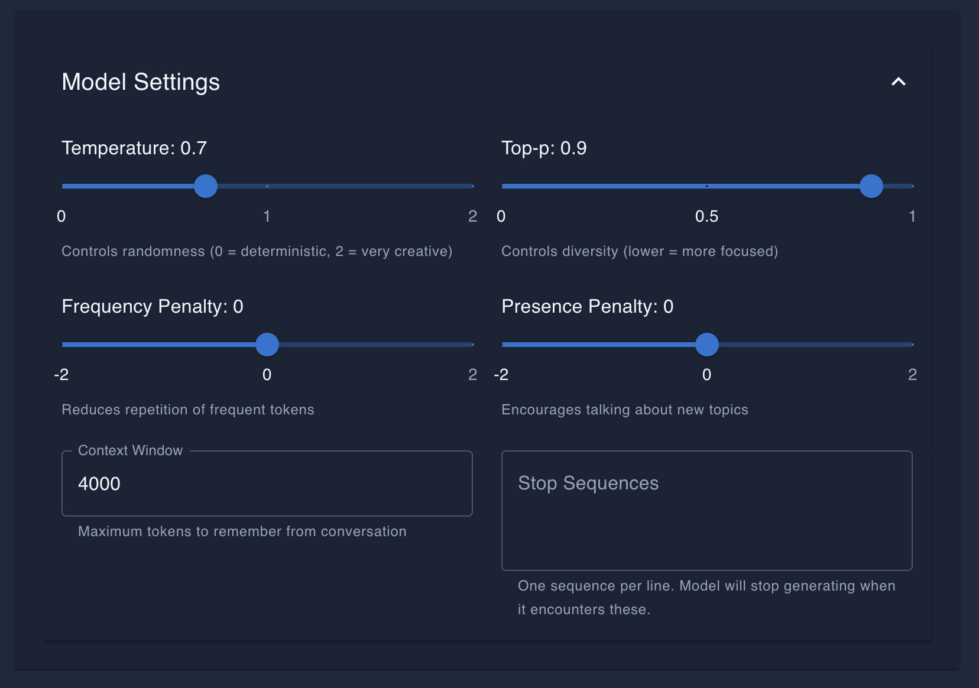
Task: Click the Top-p slider handle
Action: point(871,186)
